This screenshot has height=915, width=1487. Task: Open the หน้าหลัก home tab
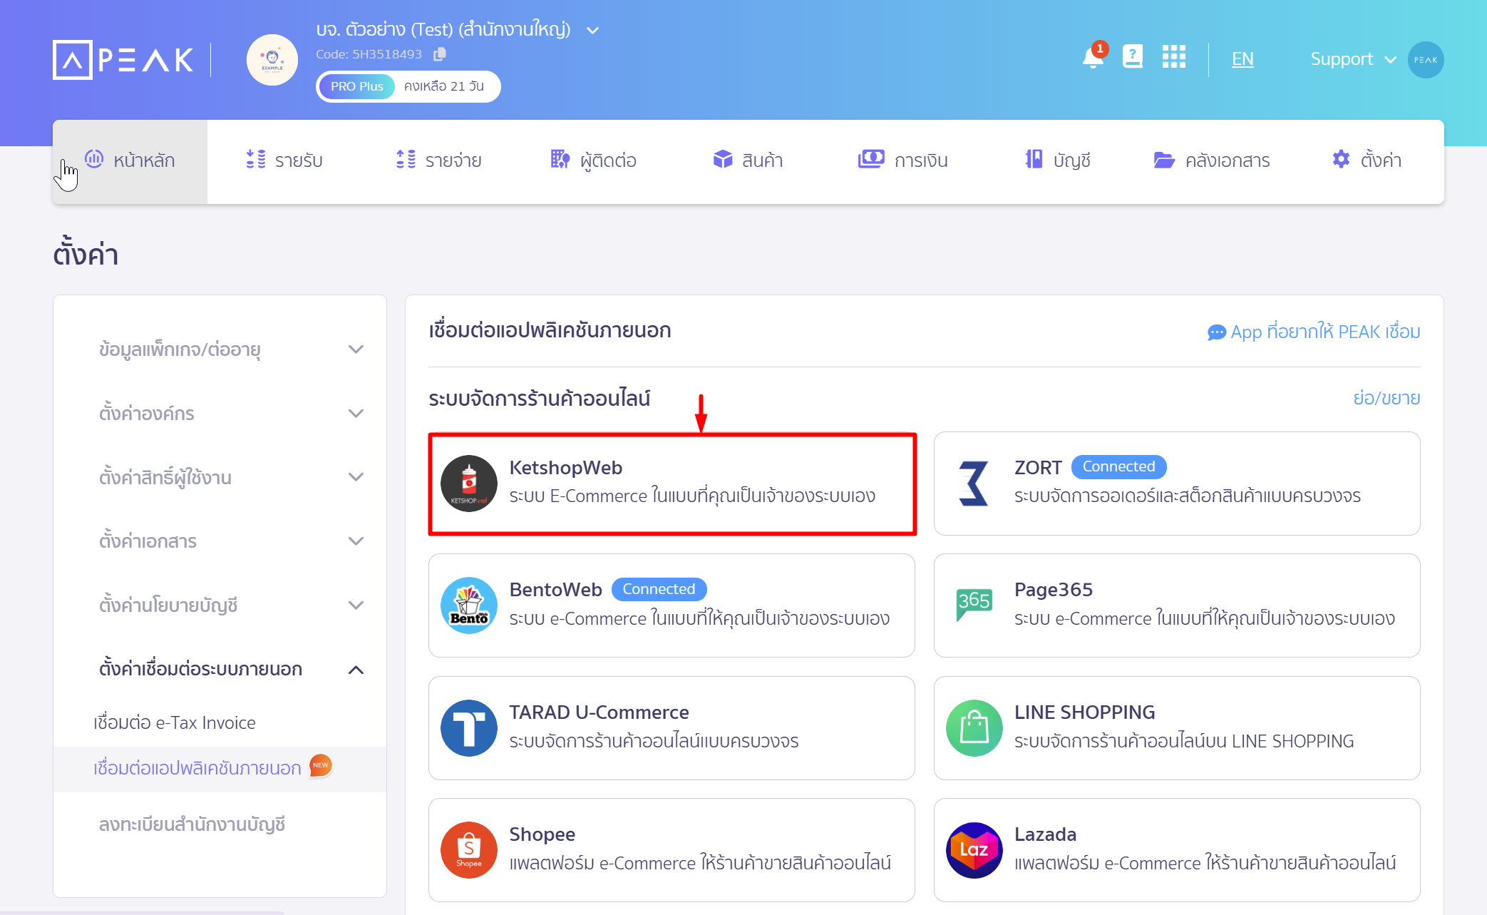point(130,161)
